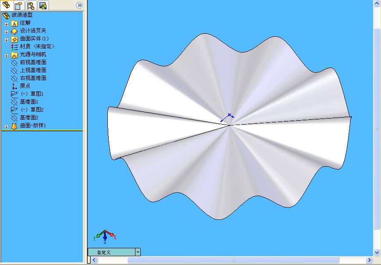Click the 自定义 view selector field
Screen dimensions: 381x265
point(111,252)
